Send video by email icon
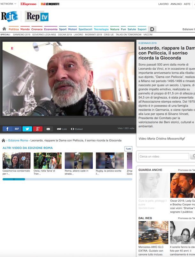 tap(48, 129)
